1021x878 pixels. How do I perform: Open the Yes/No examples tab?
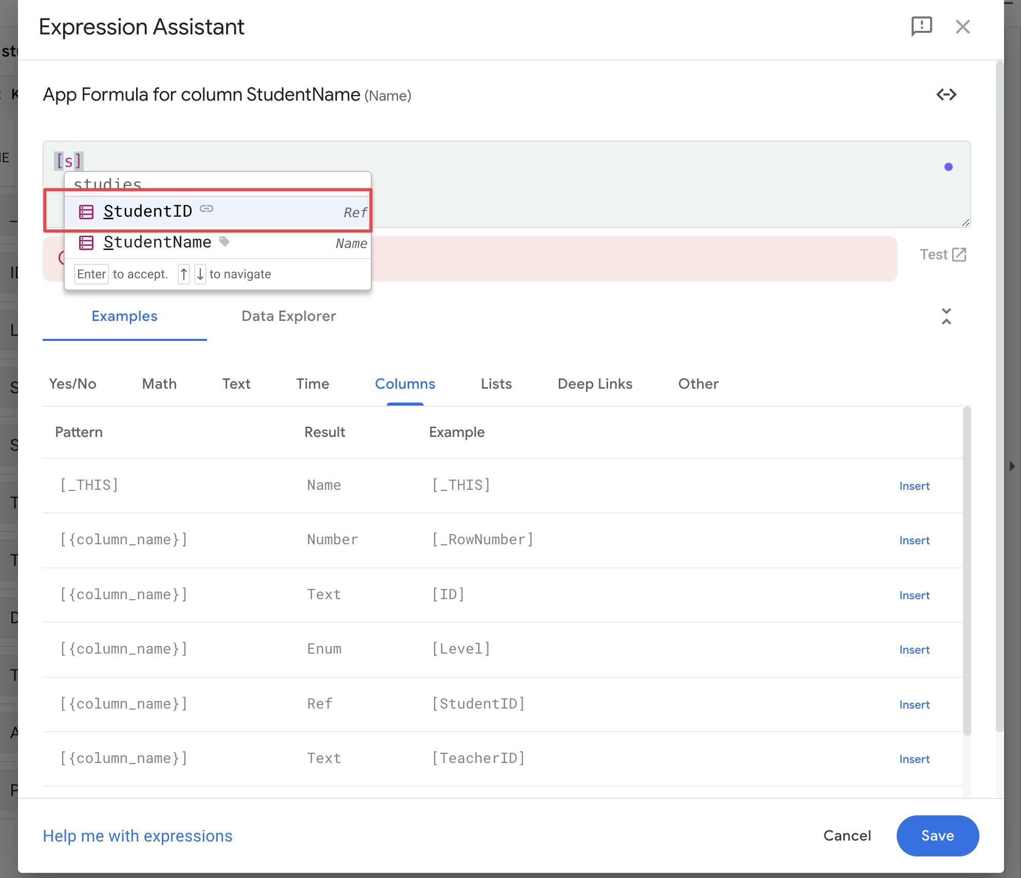tap(72, 384)
